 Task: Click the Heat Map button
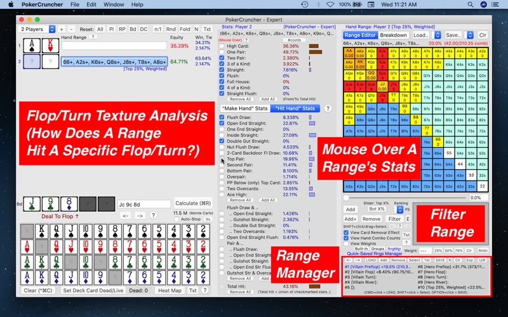coord(170,290)
